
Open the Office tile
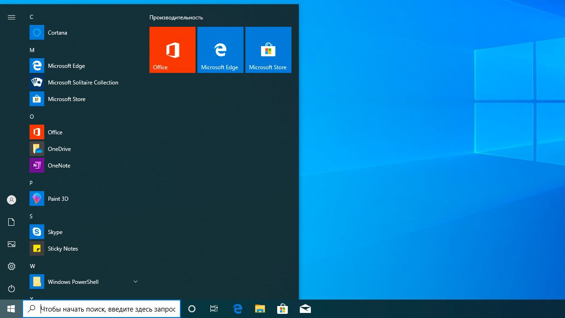pos(172,50)
